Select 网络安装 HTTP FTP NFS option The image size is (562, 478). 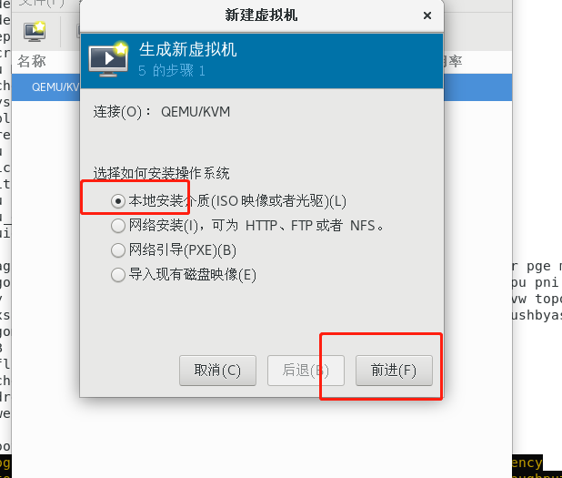[247, 226]
